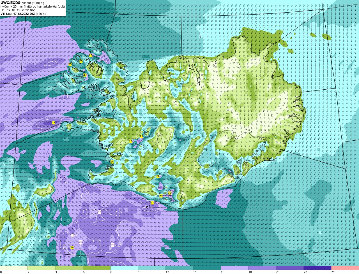Click the legend scale label '2'

28,272
